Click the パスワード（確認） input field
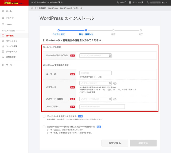Screen dimensions: 171x153 click(x=95, y=99)
